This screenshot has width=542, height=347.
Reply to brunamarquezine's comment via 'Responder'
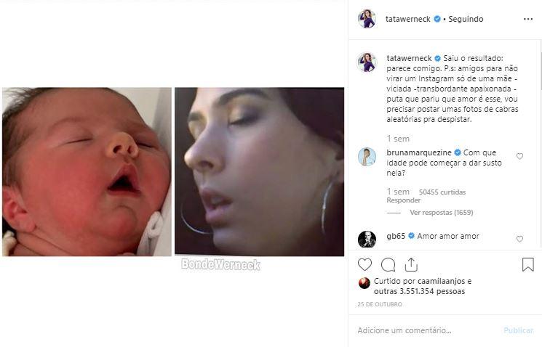pyautogui.click(x=404, y=200)
